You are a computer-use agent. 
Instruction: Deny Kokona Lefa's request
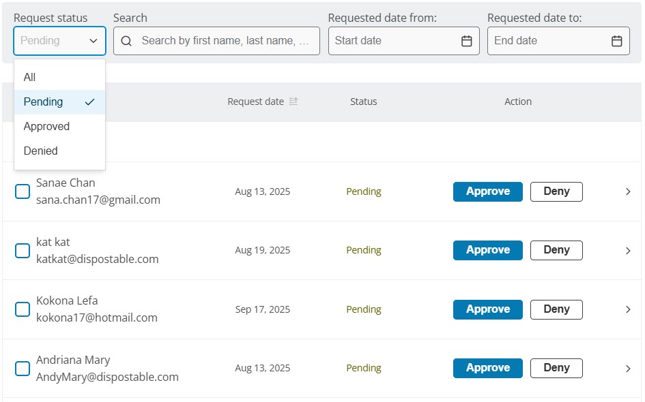[556, 309]
